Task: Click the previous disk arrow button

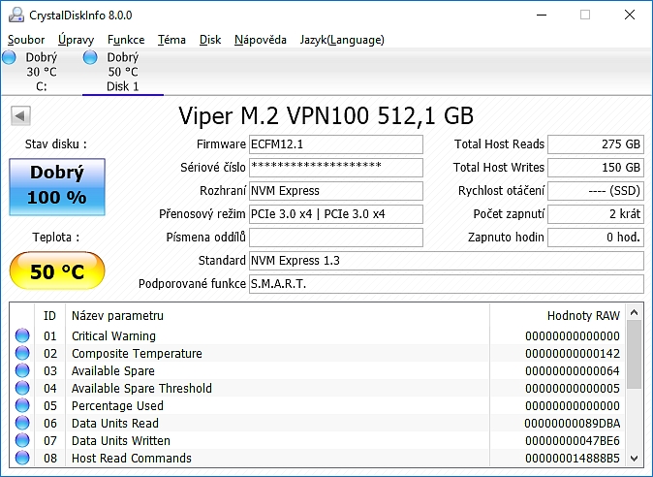Action: pos(20,115)
